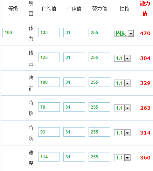Open the 固执 nature dropdown
The width and height of the screenshot is (153, 171).
pyautogui.click(x=124, y=33)
